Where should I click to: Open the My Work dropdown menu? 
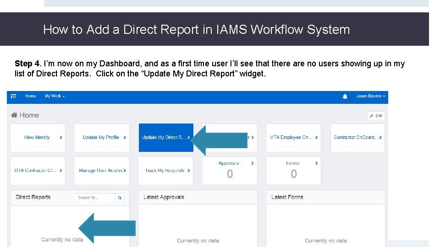click(x=55, y=96)
